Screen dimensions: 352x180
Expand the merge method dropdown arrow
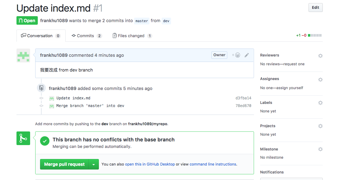coord(94,164)
